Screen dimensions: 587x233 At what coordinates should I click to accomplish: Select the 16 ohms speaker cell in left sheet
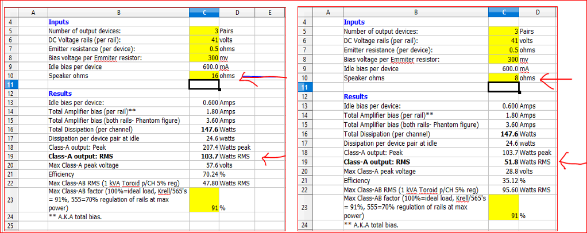pos(204,76)
